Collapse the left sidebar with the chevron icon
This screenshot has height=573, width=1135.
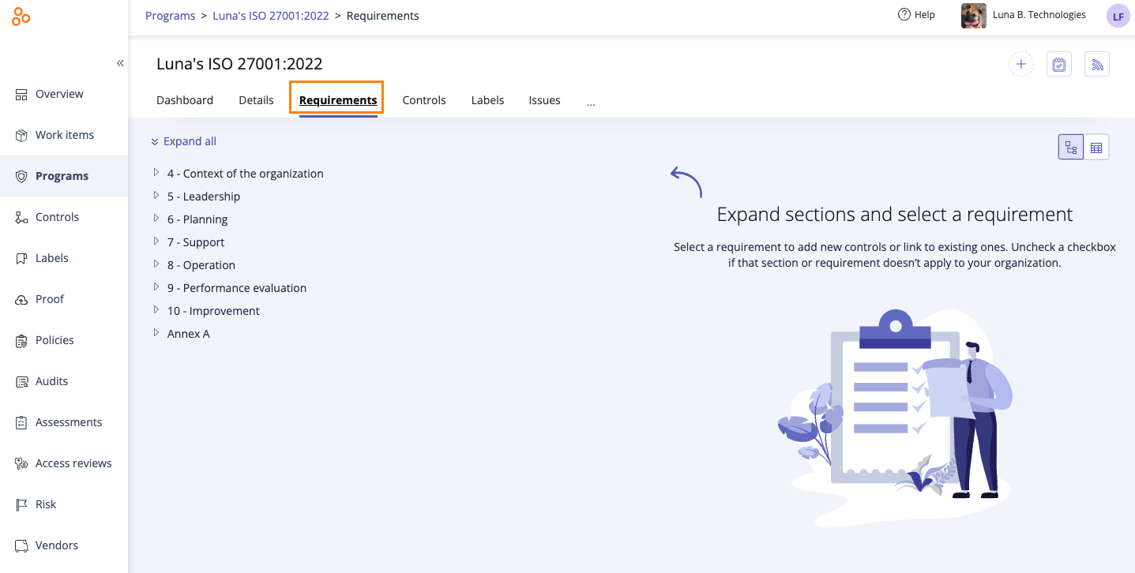(120, 63)
